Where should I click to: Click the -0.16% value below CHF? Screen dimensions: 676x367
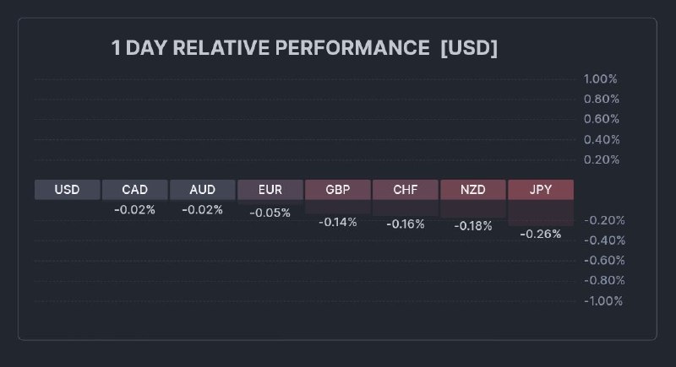point(406,224)
